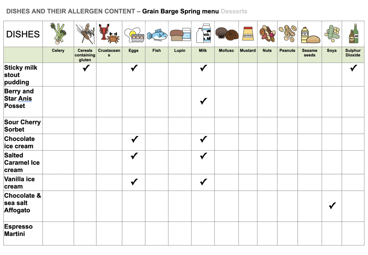Click the sesame oil and bun icon
The width and height of the screenshot is (368, 255).
[310, 35]
